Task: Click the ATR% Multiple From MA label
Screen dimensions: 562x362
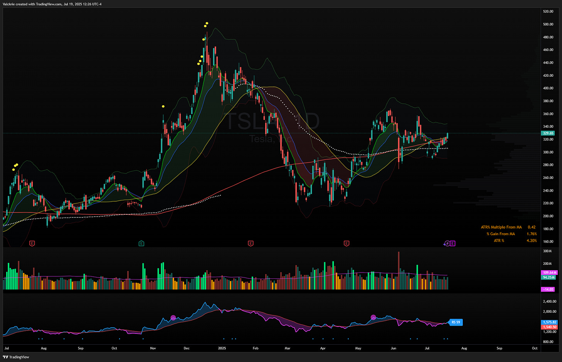Action: coord(501,227)
